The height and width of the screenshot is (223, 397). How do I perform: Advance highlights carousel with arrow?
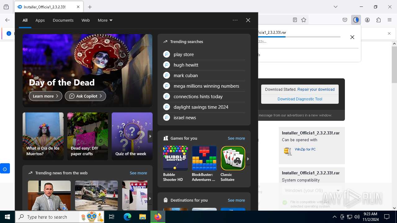[x=150, y=136]
